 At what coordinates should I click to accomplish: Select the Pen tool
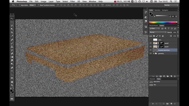click(x=12, y=68)
